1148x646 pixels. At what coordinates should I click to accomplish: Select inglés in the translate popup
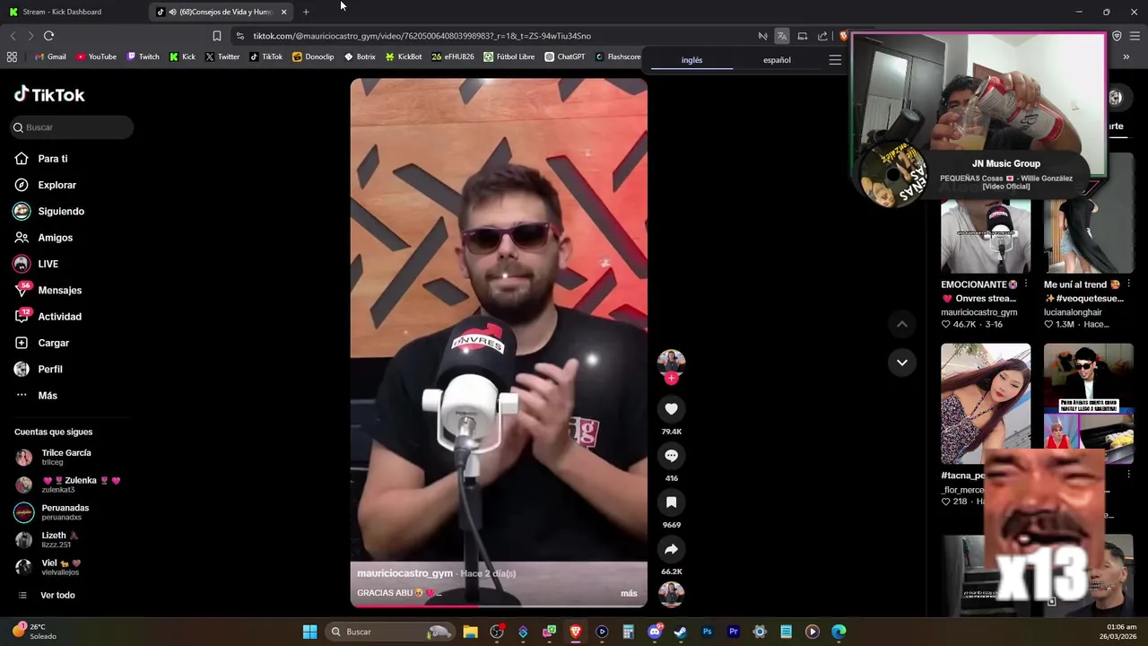tap(691, 60)
